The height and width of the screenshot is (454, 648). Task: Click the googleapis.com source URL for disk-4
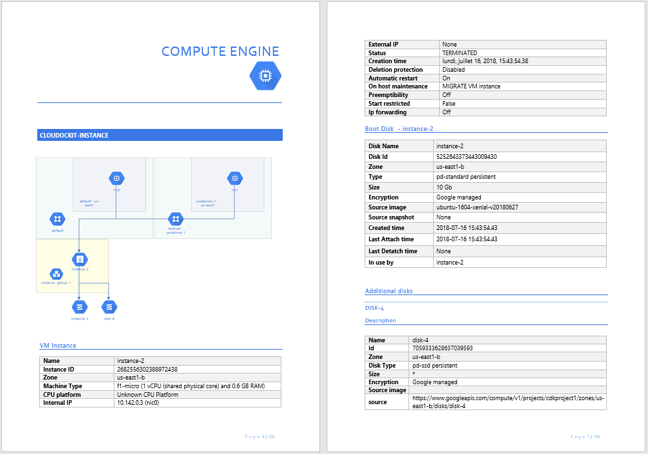(x=508, y=402)
